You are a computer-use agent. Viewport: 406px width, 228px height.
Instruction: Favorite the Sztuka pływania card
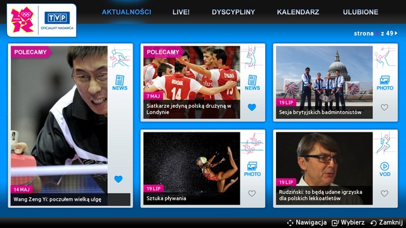tap(252, 193)
